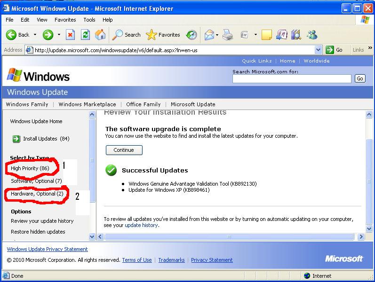Viewport: 375px width, 282px height.
Task: Click the OneNote-style purple toolbar icon
Action: pos(282,35)
